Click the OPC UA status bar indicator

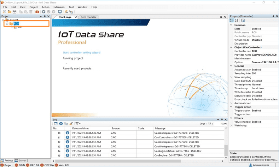click(47, 165)
